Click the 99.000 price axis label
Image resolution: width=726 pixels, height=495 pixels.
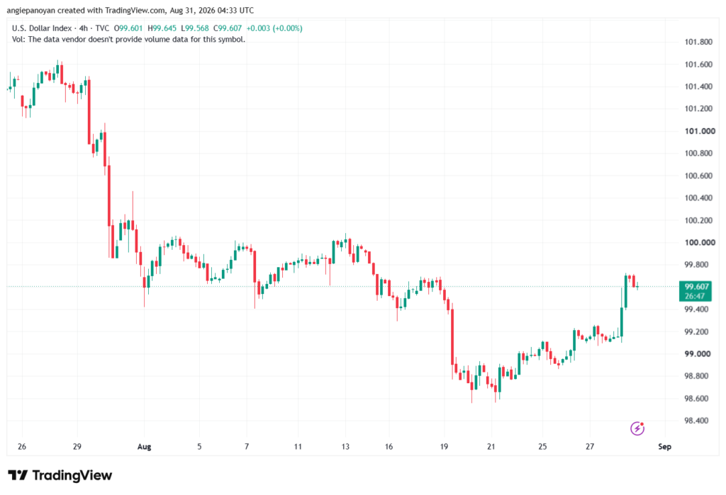[698, 354]
